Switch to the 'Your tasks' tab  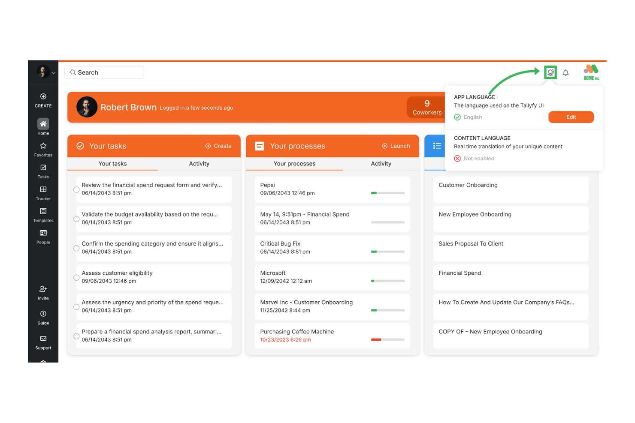112,164
